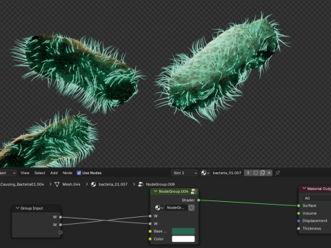
Task: Toggle the Use Nodes checkbox
Action: [x=79, y=173]
